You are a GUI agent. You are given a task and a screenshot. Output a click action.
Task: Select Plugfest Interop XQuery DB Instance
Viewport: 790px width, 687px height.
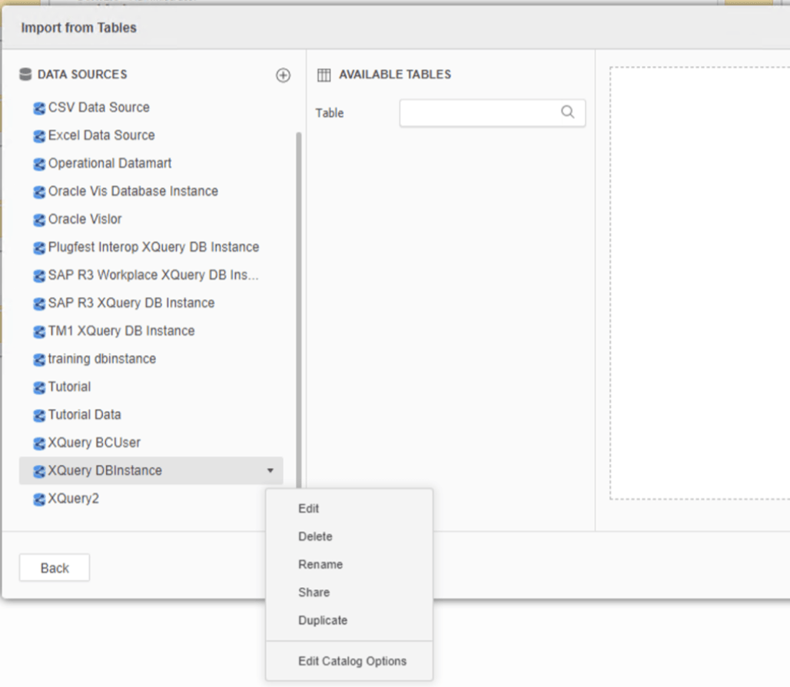point(153,247)
